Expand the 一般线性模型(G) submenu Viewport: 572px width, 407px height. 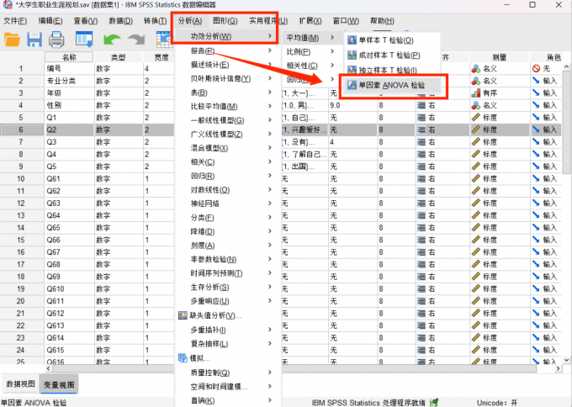(x=229, y=120)
